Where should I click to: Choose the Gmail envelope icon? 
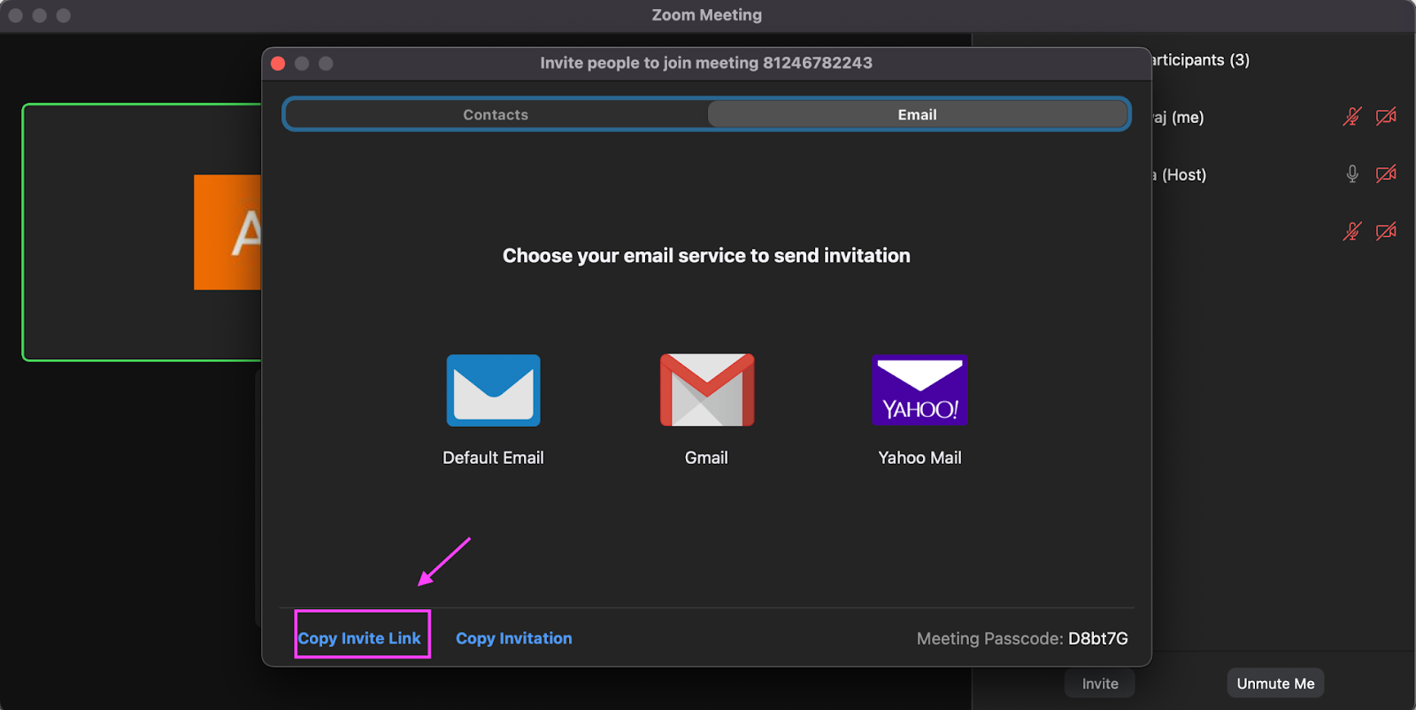pyautogui.click(x=707, y=390)
